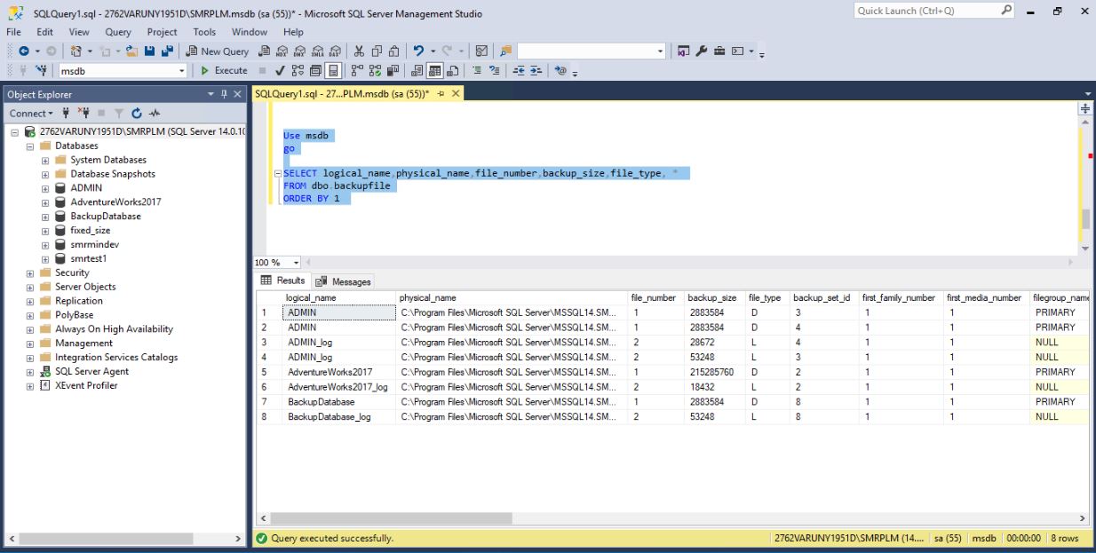Click the DAX query toolbar icon

click(335, 51)
